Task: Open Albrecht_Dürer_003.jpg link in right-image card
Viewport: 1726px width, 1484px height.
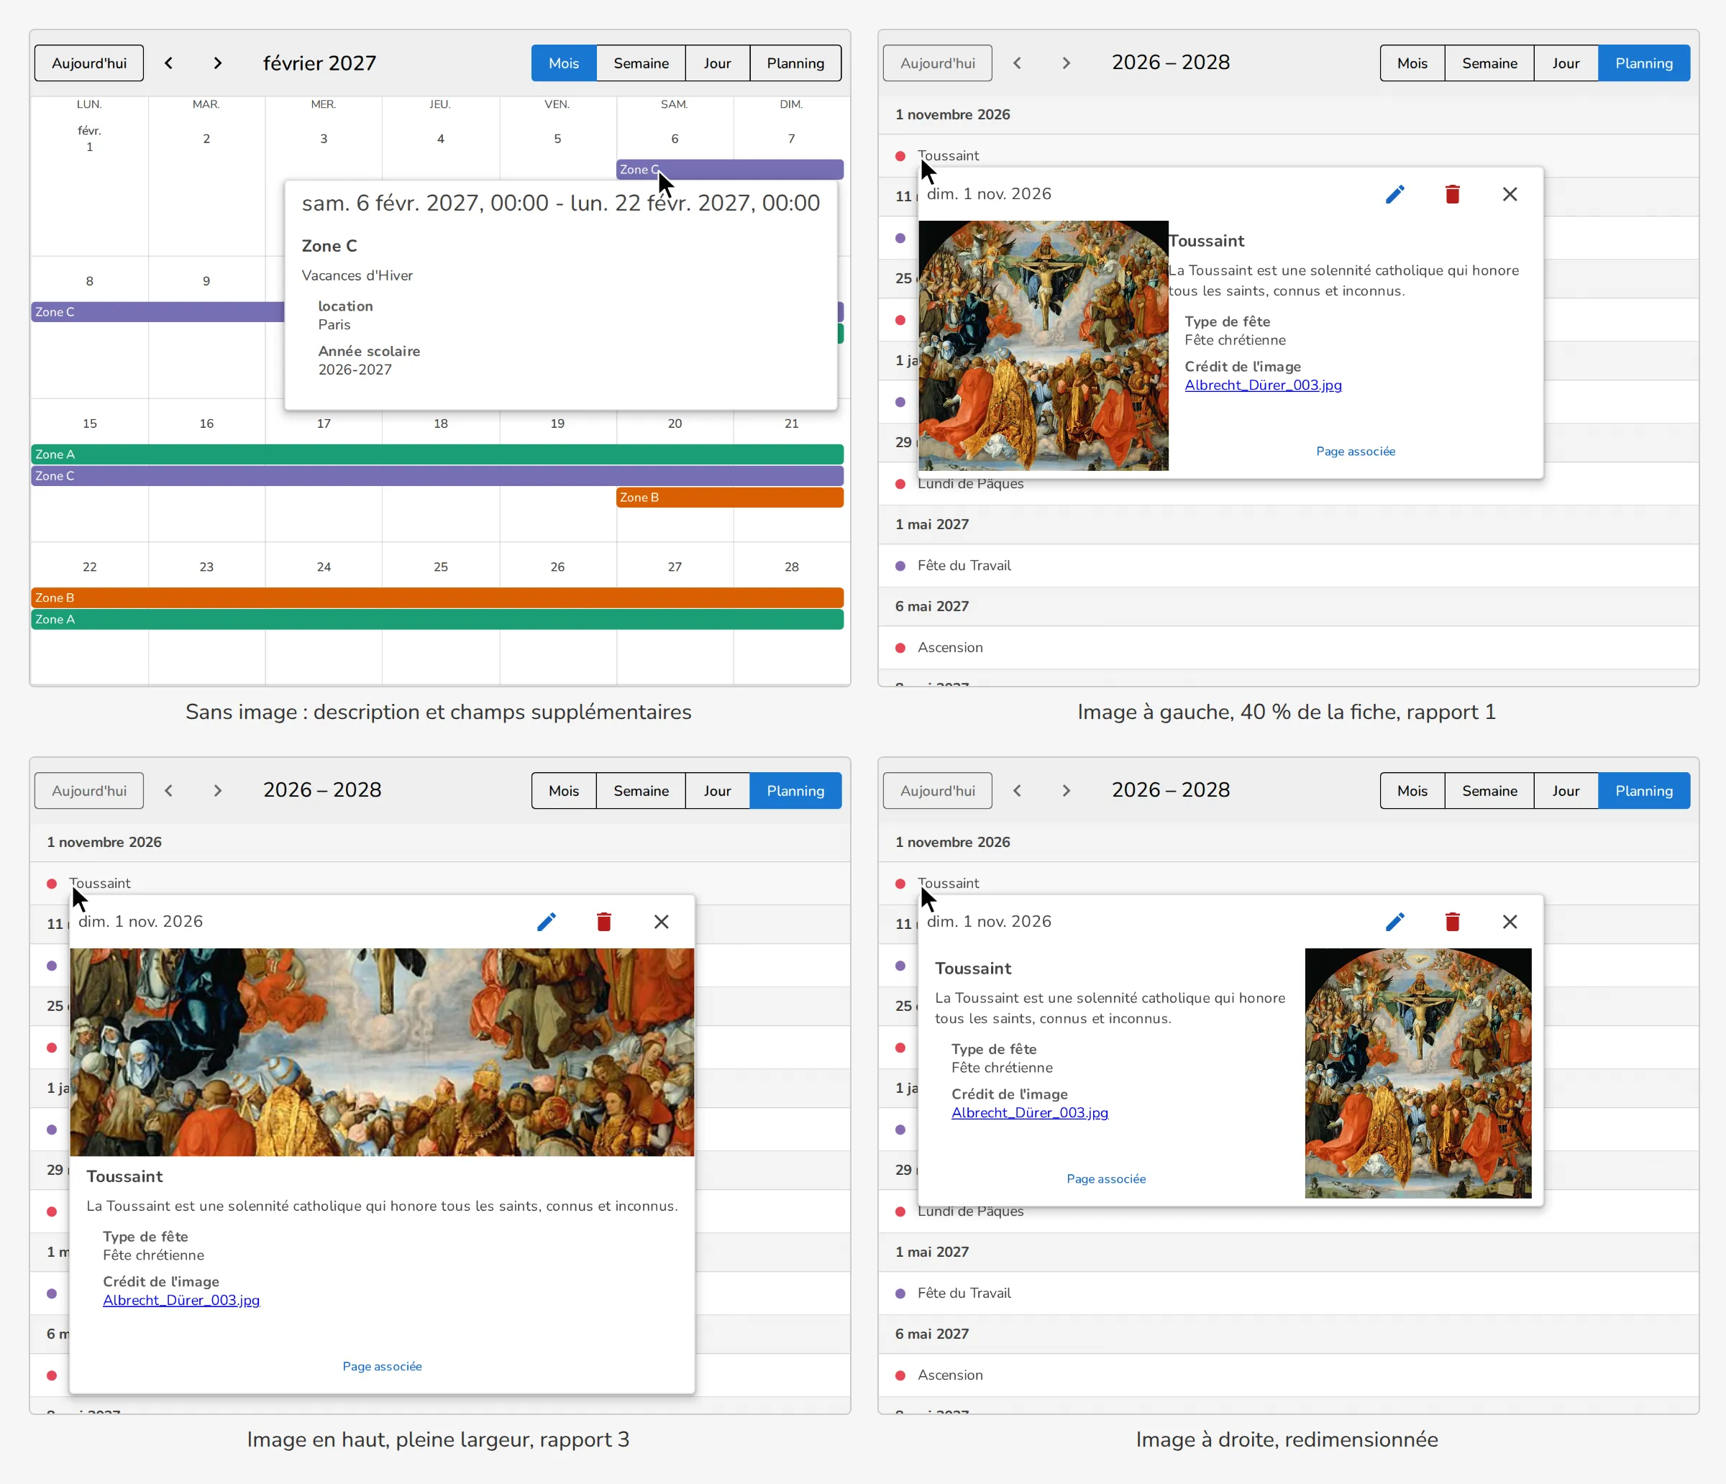Action: [1030, 1114]
